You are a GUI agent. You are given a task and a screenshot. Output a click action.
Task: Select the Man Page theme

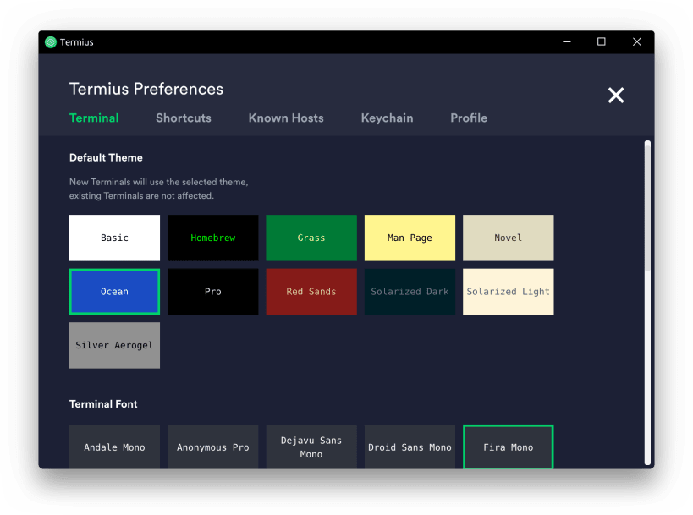pos(410,238)
